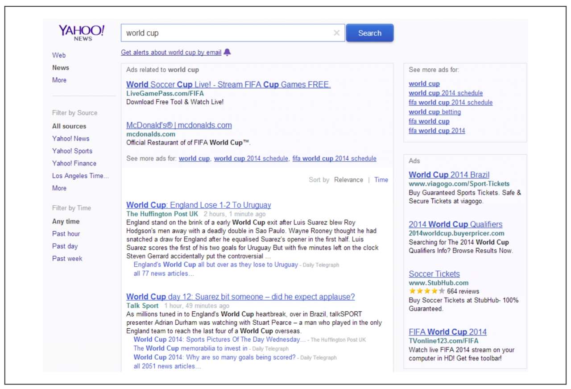Open England's World Cup all but over article

pos(215,265)
